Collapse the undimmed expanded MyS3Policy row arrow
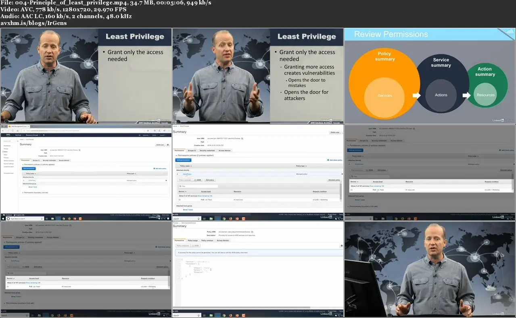516x318 pixels. [178, 174]
